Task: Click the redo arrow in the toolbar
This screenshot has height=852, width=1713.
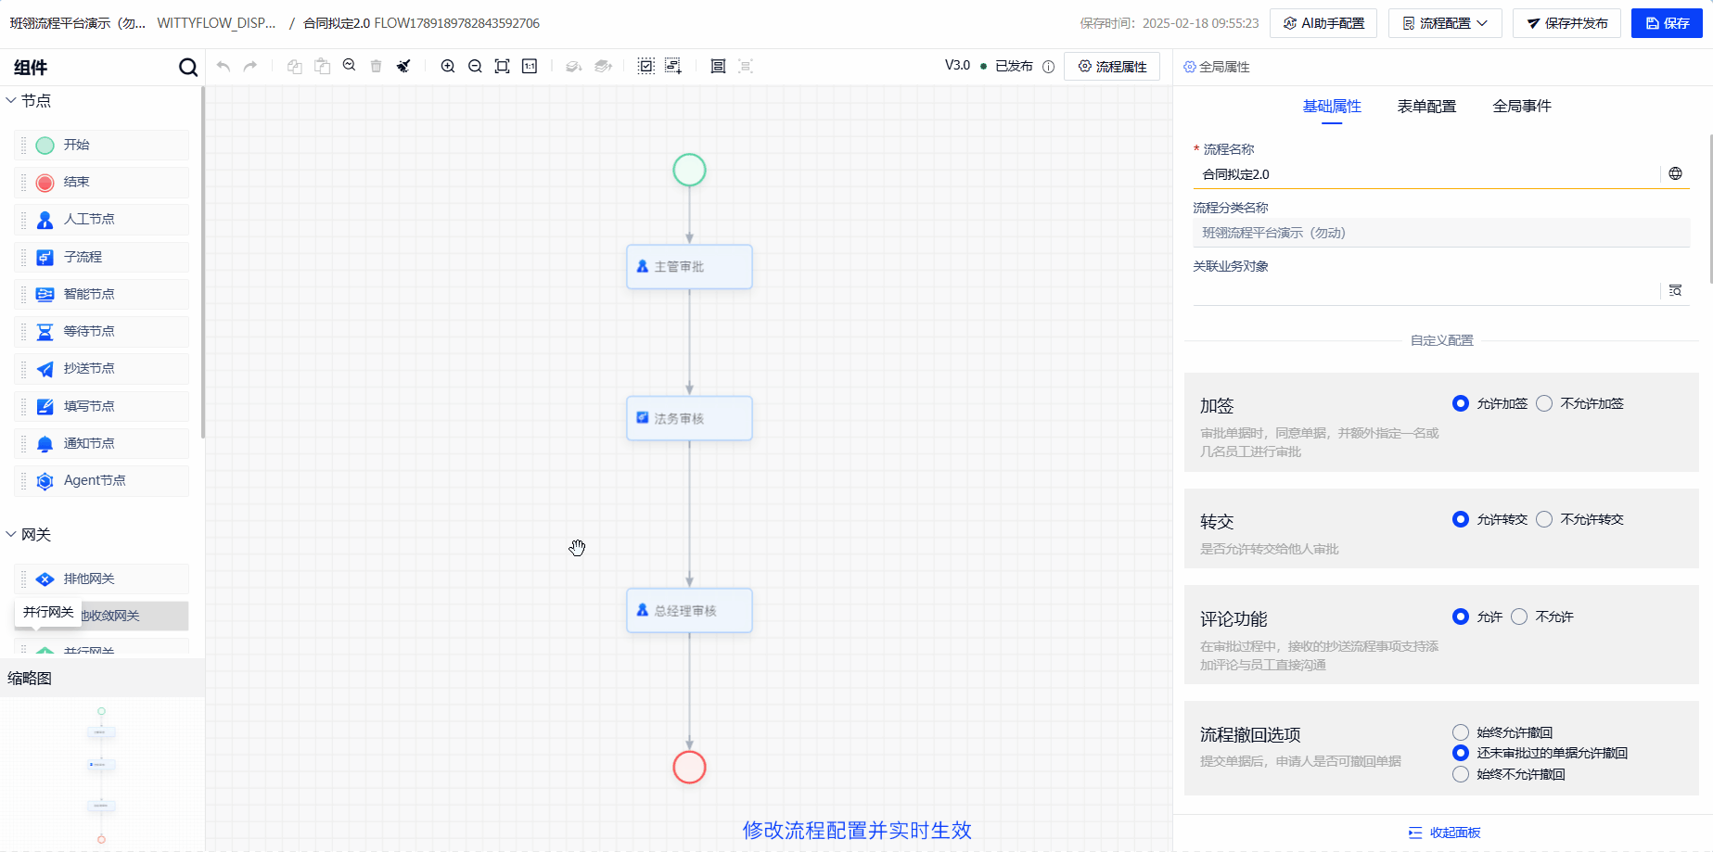Action: click(x=250, y=66)
